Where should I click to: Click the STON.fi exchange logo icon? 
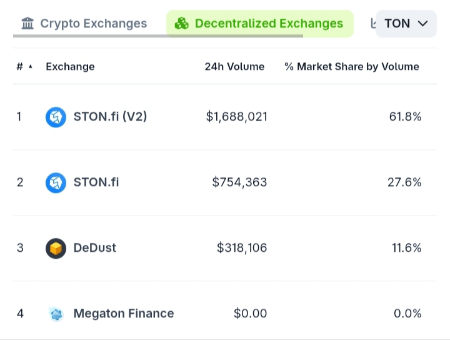pos(56,182)
